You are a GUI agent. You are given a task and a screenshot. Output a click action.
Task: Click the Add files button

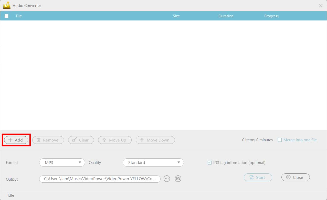click(x=16, y=140)
